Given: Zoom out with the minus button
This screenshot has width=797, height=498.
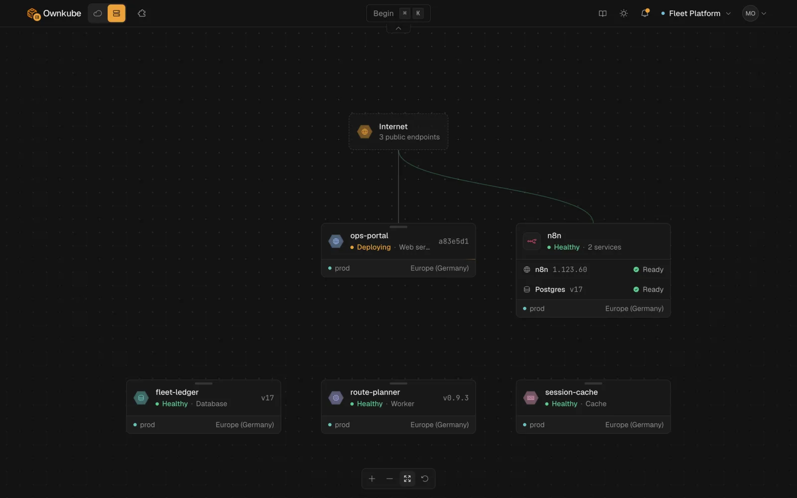Looking at the screenshot, I should pyautogui.click(x=390, y=479).
